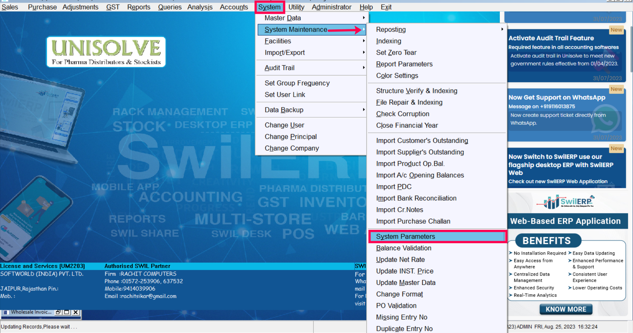This screenshot has height=333, width=633.
Task: Select Update Master Data
Action: click(x=437, y=283)
